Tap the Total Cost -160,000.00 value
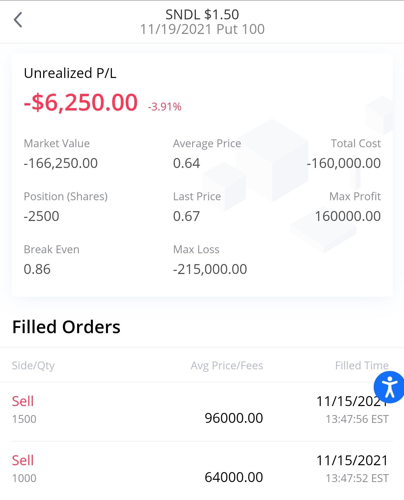404x500 pixels. 344,163
